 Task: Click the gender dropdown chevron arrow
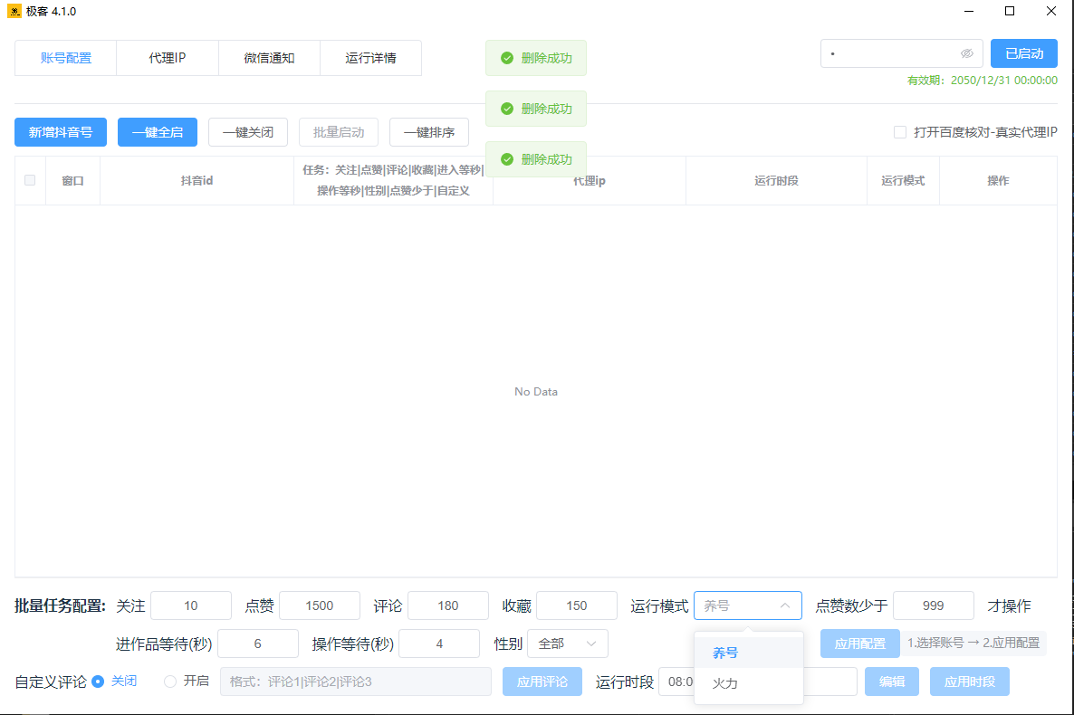[x=592, y=643]
